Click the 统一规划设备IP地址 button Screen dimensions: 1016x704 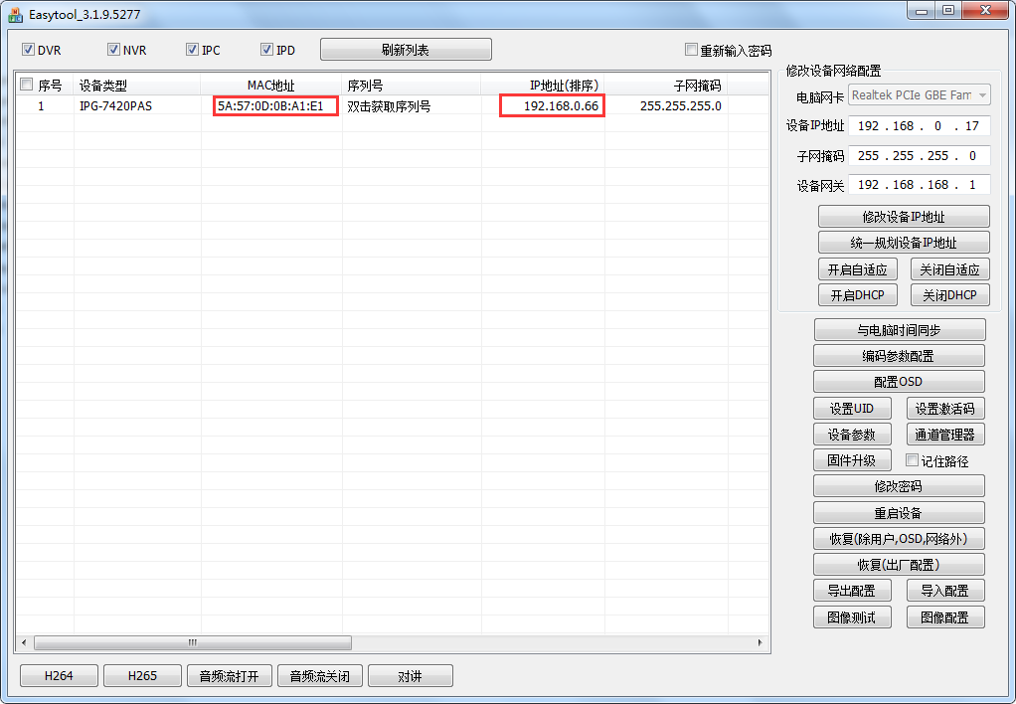(904, 243)
